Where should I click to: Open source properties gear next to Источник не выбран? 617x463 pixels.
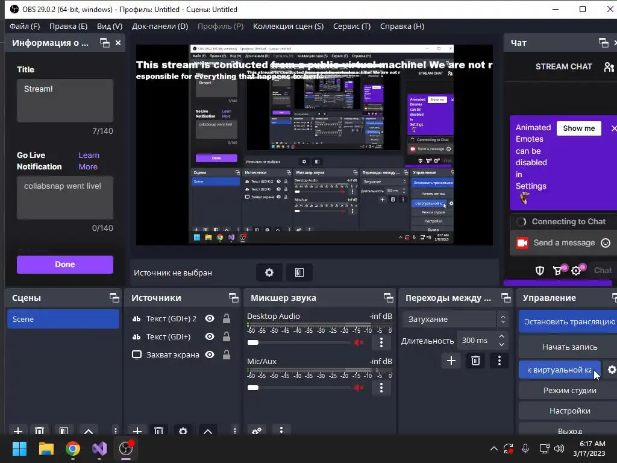click(269, 272)
